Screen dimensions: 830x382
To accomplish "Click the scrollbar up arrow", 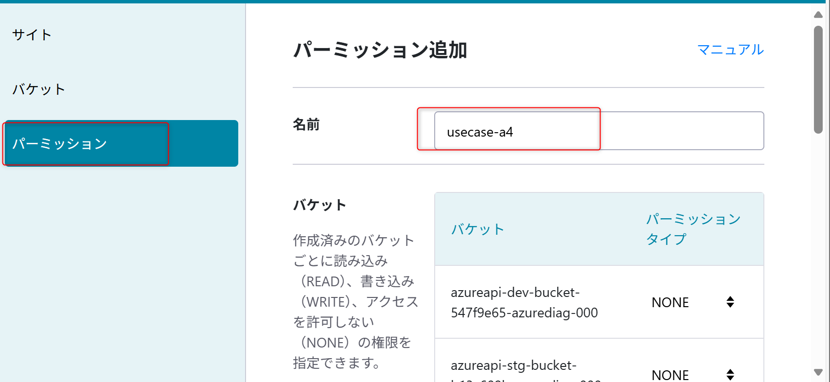I will click(x=818, y=15).
